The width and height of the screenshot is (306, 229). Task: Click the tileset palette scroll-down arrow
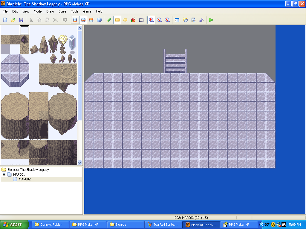pos(79,163)
